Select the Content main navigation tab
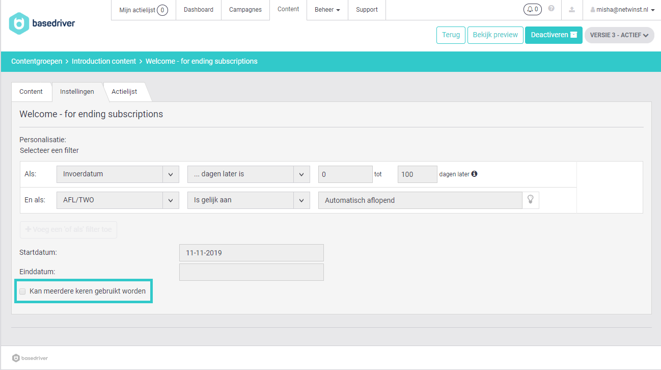 288,10
